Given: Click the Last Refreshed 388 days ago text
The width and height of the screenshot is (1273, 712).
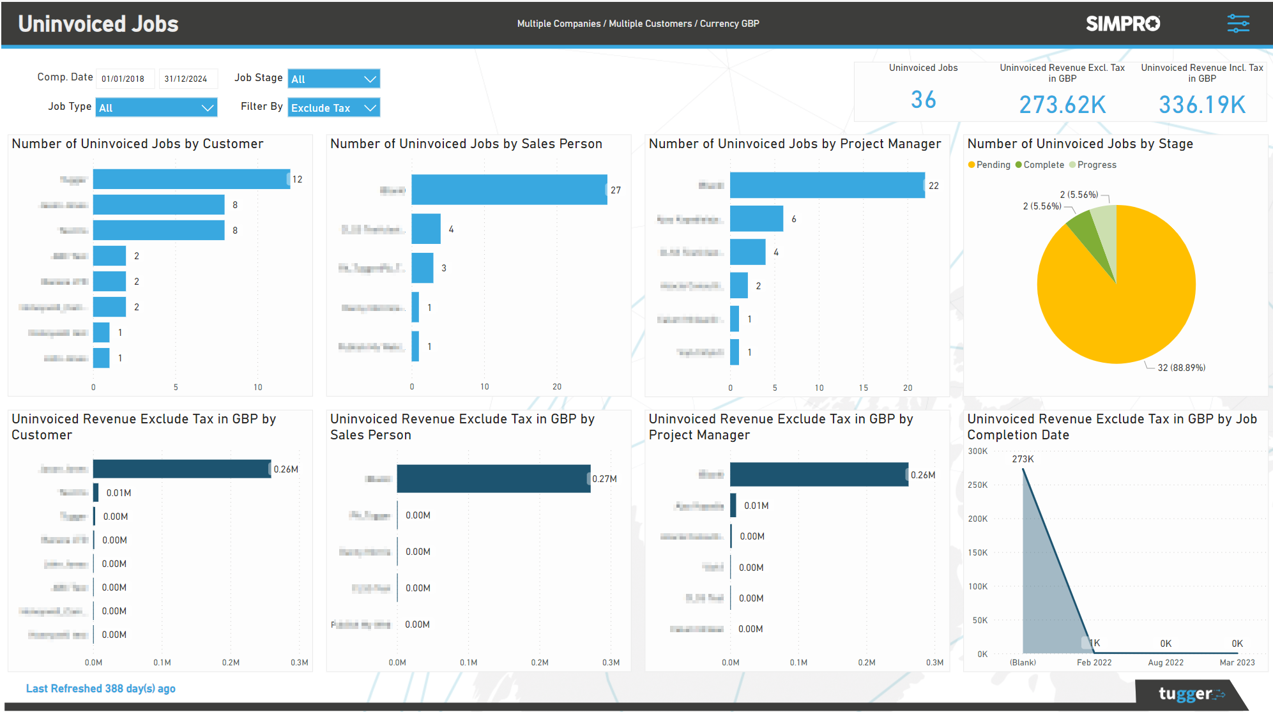Looking at the screenshot, I should [x=100, y=688].
